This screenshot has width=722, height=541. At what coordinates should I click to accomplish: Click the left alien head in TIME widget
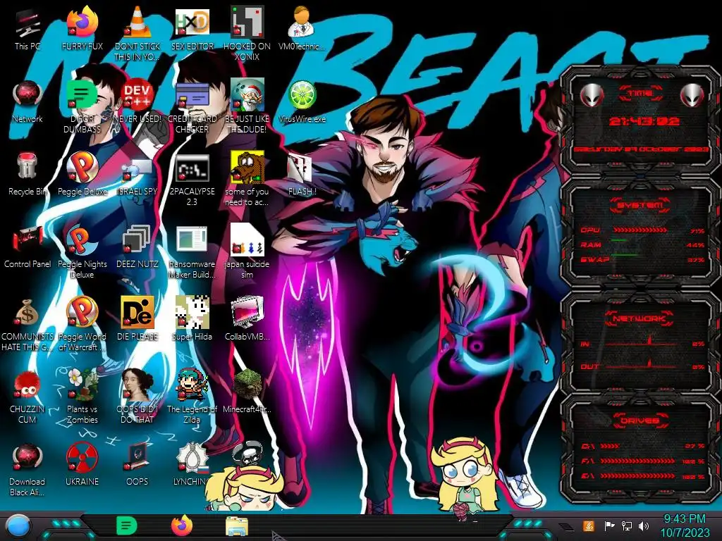click(592, 96)
